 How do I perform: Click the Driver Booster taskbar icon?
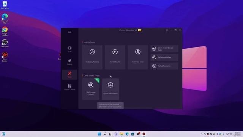[144, 134]
